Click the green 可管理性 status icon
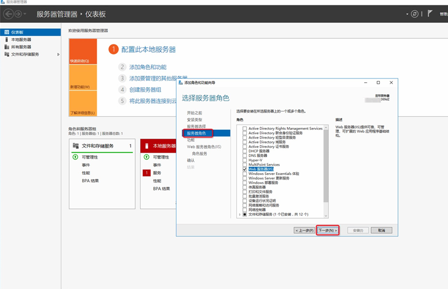 [x=75, y=157]
